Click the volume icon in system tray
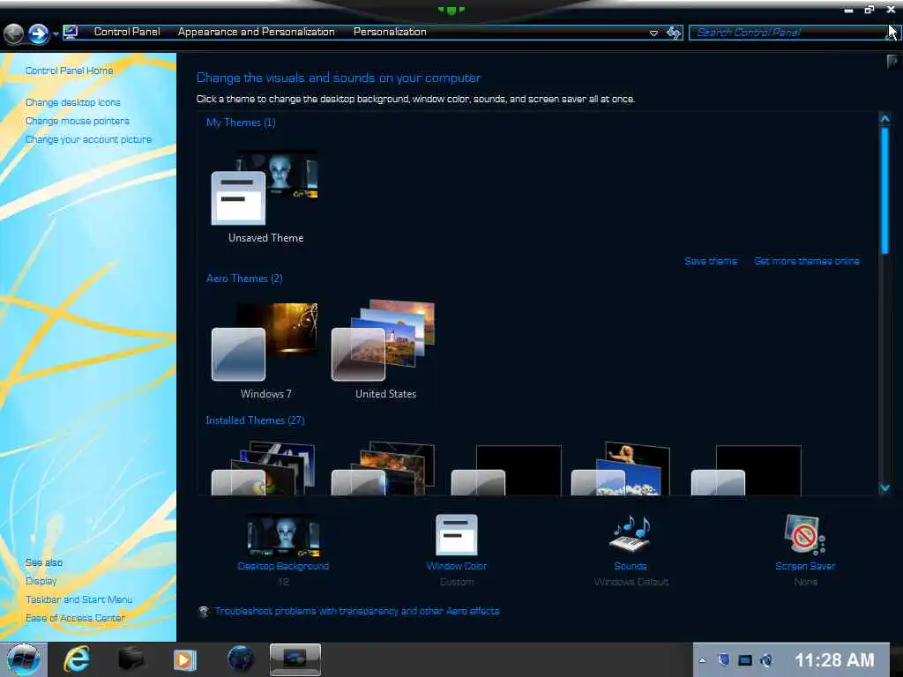Viewport: 903px width, 677px height. (766, 660)
